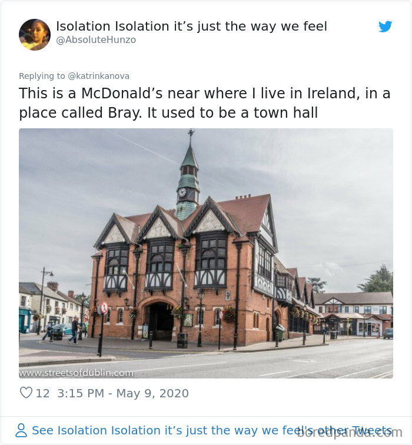Click the no-turn road sign in the photo
The height and width of the screenshot is (445, 412).
[x=104, y=308]
